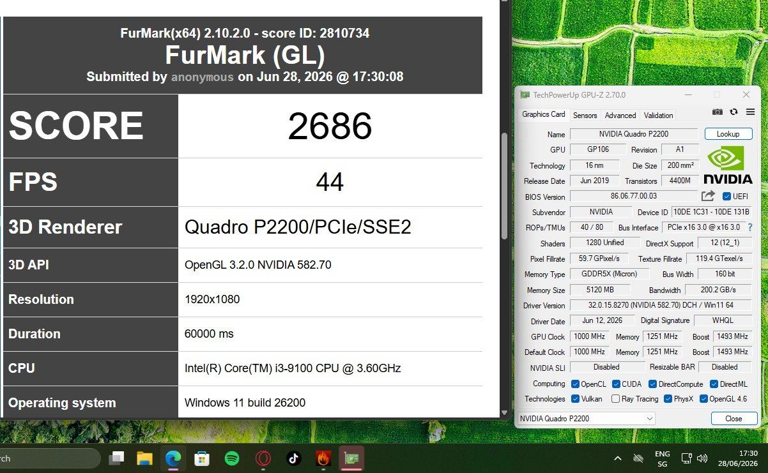Click the GPU name field NVIDIA Quadro P2200
Viewport: 768px width, 473px height.
634,134
